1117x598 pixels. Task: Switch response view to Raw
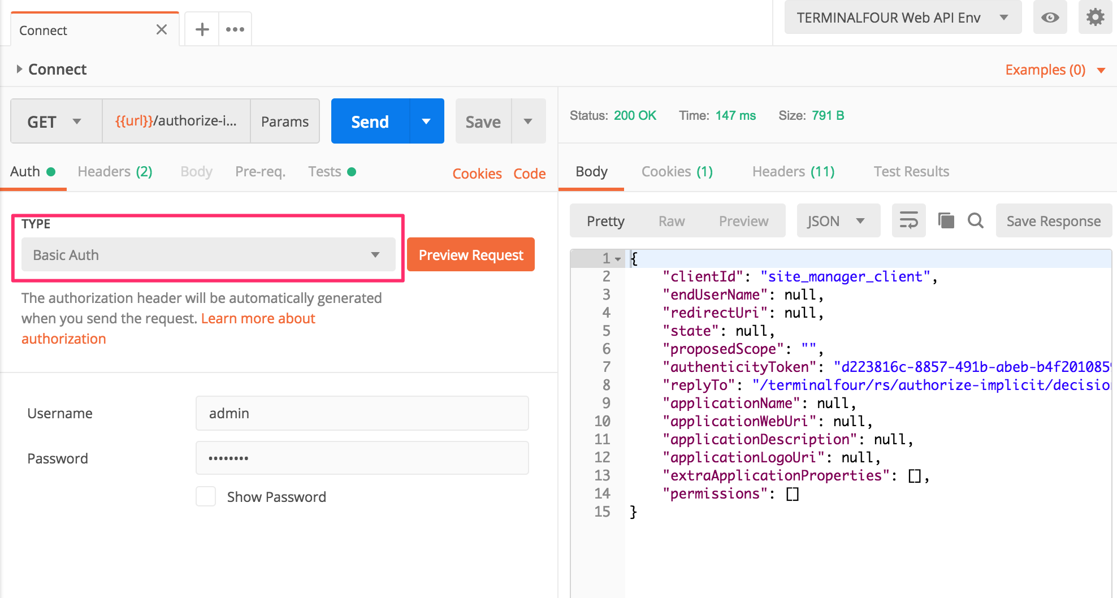(x=671, y=221)
